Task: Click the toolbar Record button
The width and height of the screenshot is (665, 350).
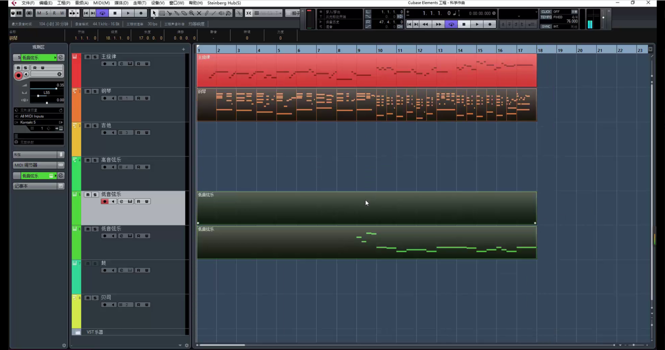Action: pyautogui.click(x=141, y=13)
